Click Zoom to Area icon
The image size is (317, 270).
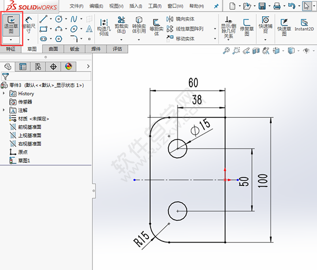[x=236, y=51]
